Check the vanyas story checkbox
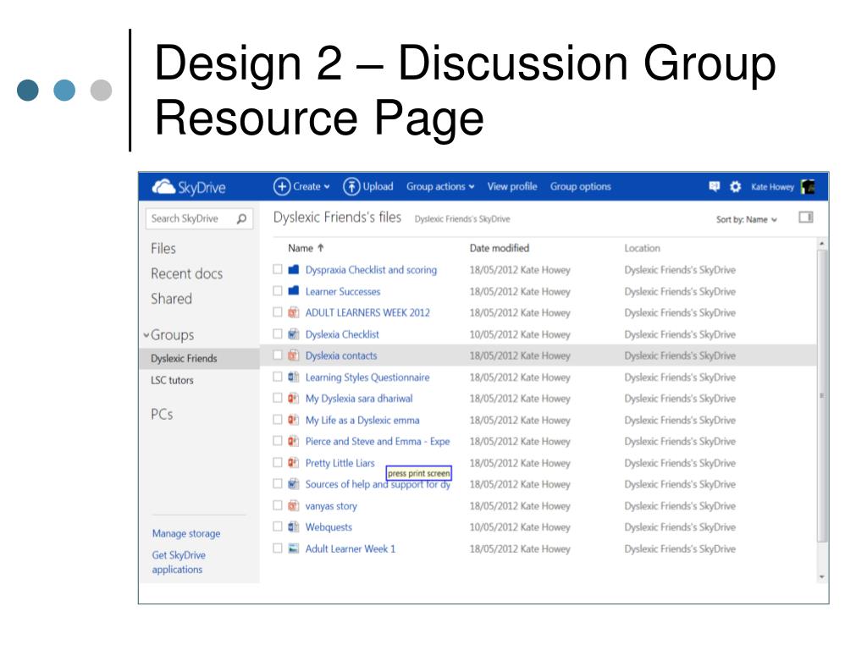The width and height of the screenshot is (867, 650). [x=278, y=505]
